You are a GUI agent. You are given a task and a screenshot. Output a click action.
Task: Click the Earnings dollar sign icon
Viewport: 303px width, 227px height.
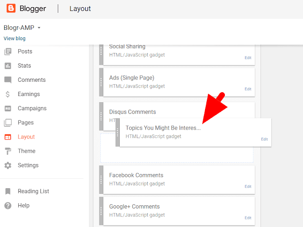tap(8, 94)
